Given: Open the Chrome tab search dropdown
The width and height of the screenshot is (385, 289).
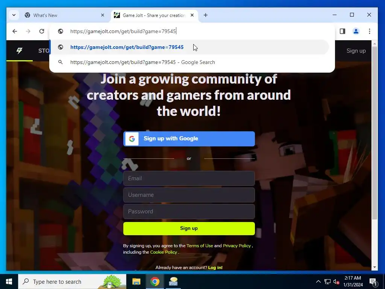Looking at the screenshot, I should (x=14, y=15).
